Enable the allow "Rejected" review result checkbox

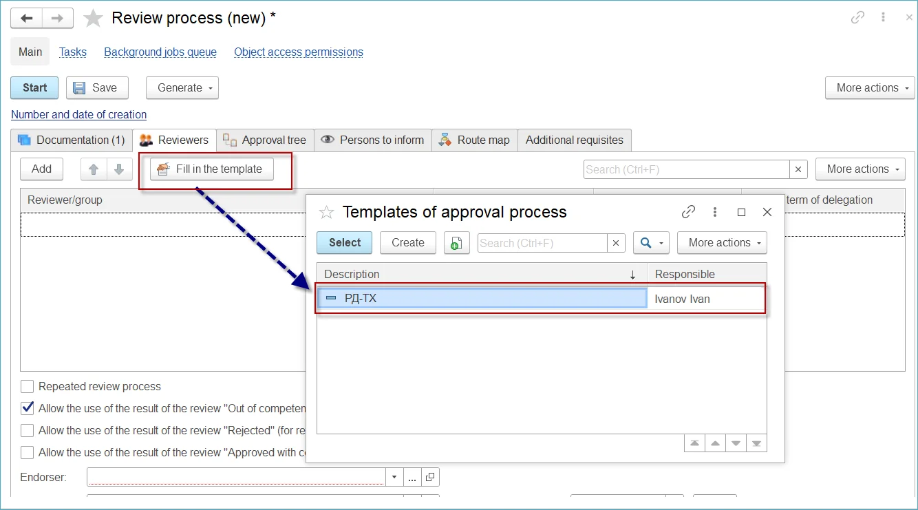(x=28, y=431)
